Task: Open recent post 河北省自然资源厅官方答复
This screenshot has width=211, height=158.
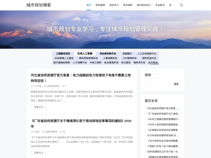Action: point(164,108)
